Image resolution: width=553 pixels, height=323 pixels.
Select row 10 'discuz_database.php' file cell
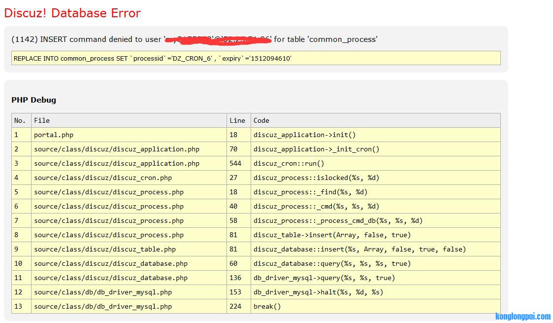click(x=129, y=263)
